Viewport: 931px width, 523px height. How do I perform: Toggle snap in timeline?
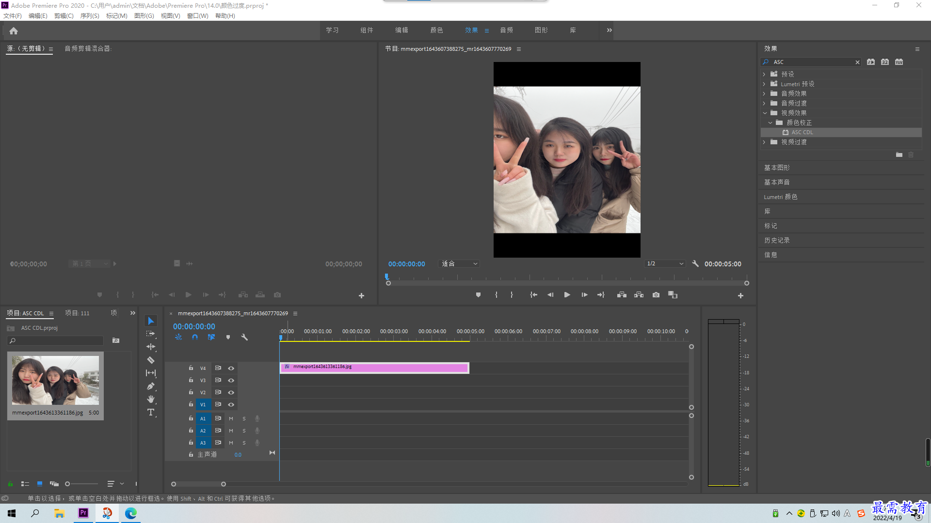point(195,337)
